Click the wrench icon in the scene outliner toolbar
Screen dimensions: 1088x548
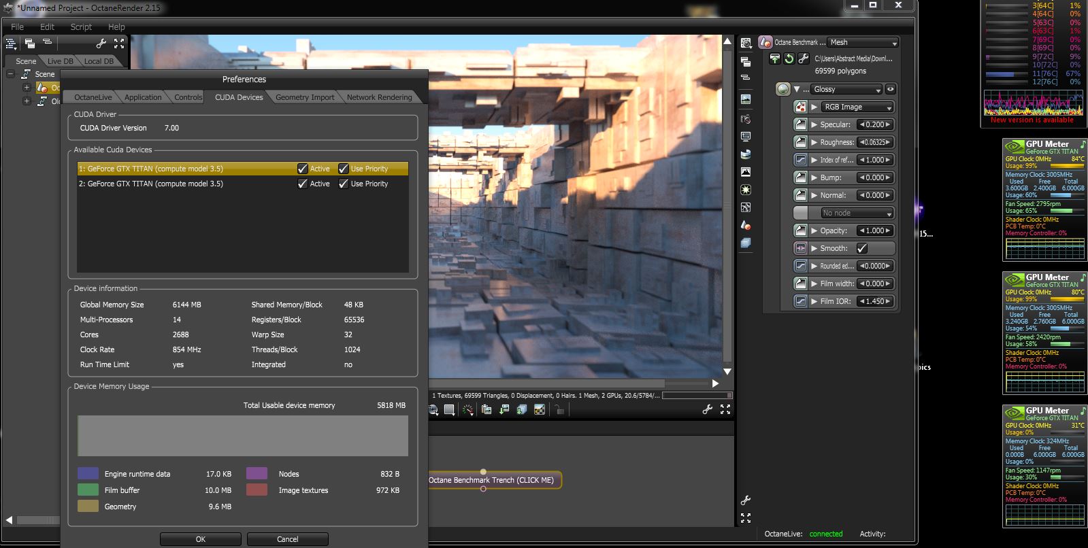[x=101, y=44]
